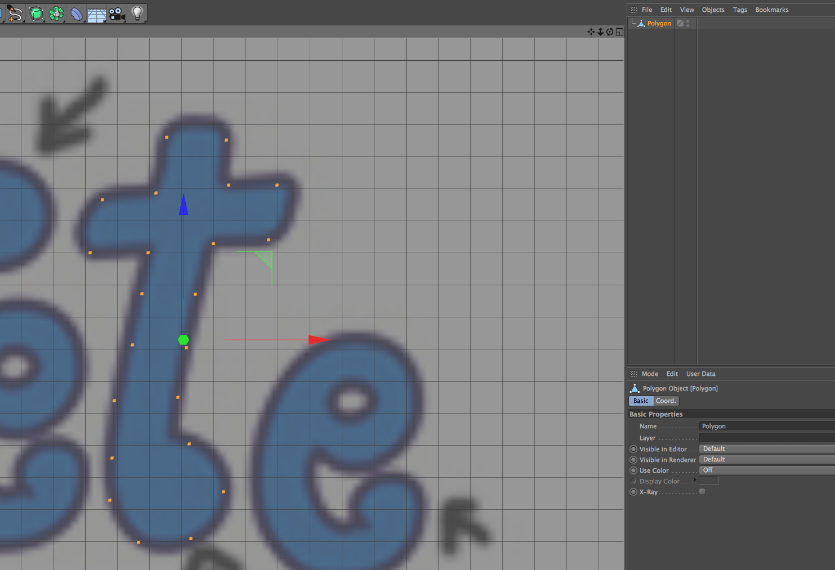Open the bend deformer tool
Viewport: 835px width, 570px height.
pyautogui.click(x=77, y=14)
